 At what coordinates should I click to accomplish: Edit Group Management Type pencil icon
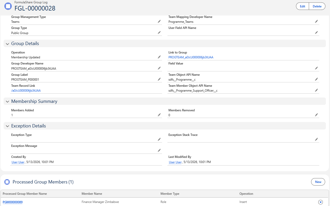(159, 21)
